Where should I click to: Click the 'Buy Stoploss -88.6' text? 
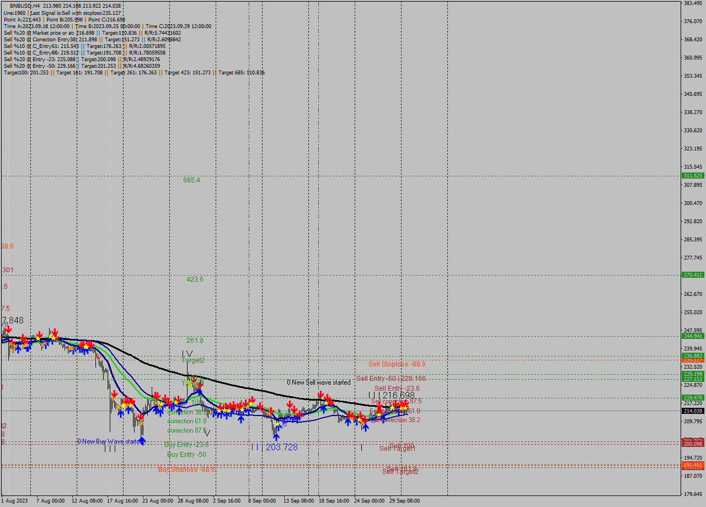(x=188, y=470)
